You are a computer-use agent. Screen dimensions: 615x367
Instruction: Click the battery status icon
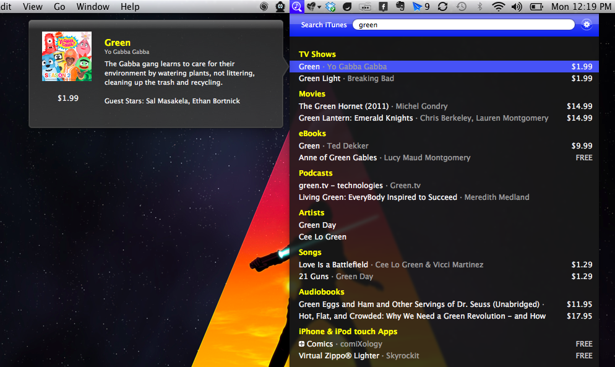click(536, 6)
